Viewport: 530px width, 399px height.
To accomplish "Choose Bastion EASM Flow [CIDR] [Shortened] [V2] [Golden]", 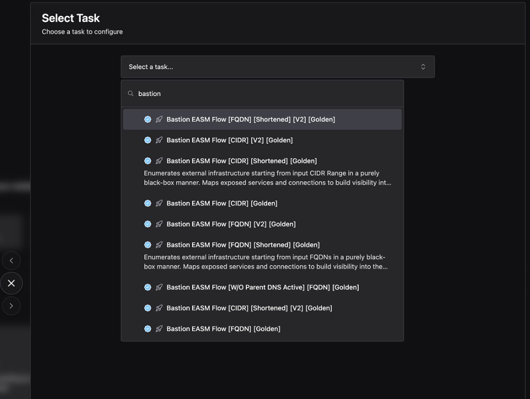I will pos(262,308).
